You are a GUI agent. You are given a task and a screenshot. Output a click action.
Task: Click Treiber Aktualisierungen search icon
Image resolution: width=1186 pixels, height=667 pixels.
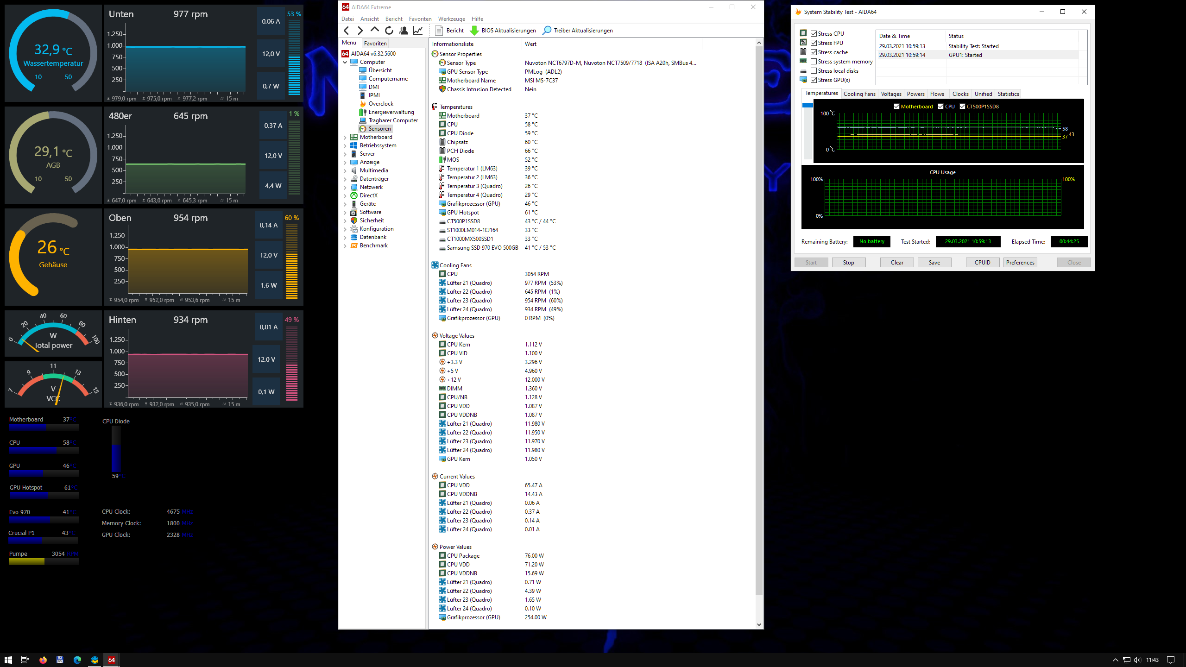547,31
